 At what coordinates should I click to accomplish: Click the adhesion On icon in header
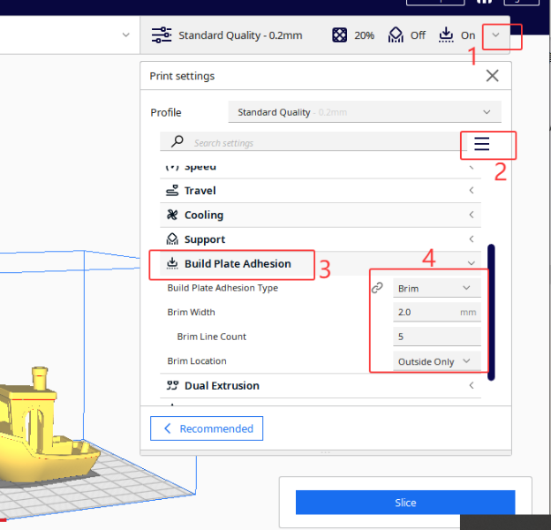(446, 35)
